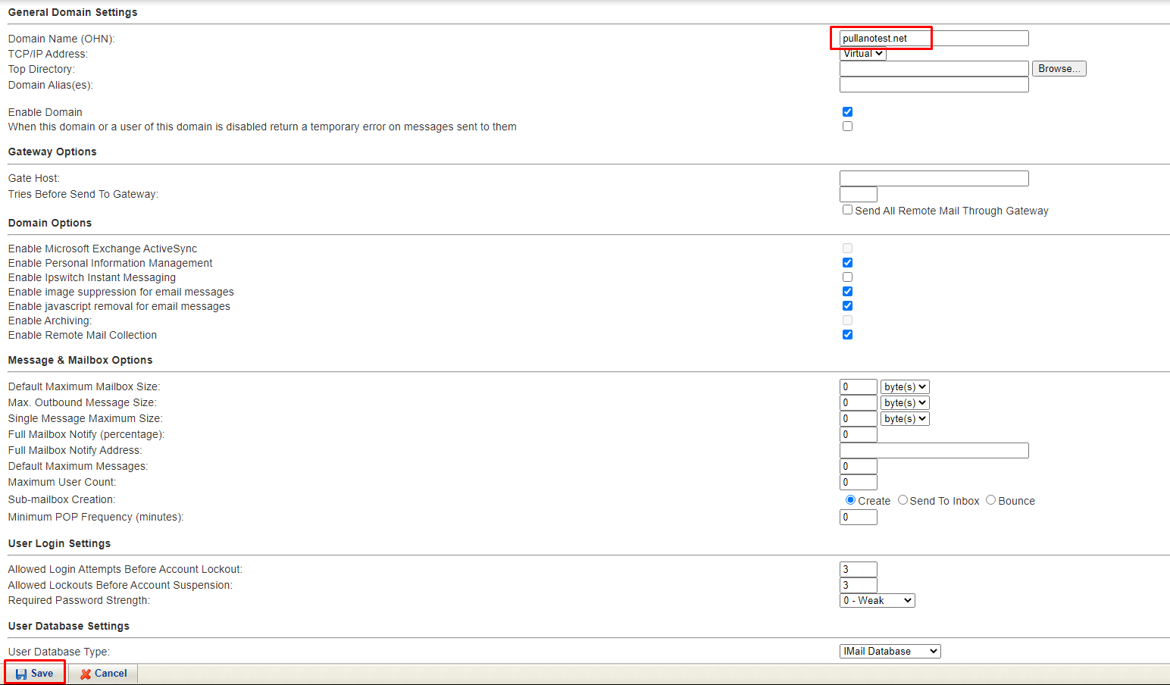This screenshot has height=685, width=1170.
Task: Click the Browse button for Top Directory
Action: click(1059, 69)
